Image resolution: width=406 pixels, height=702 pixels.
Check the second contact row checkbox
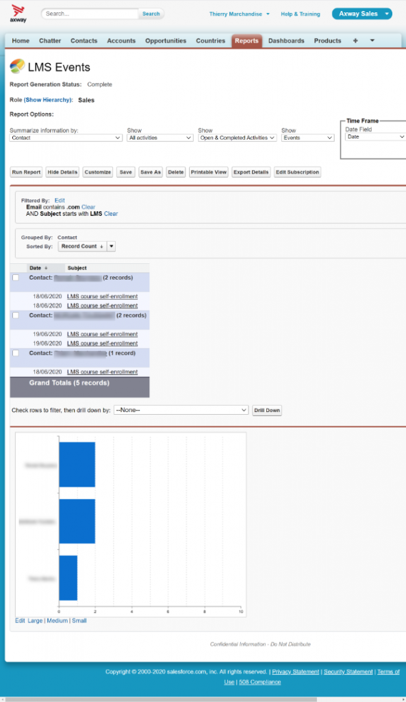pyautogui.click(x=16, y=315)
